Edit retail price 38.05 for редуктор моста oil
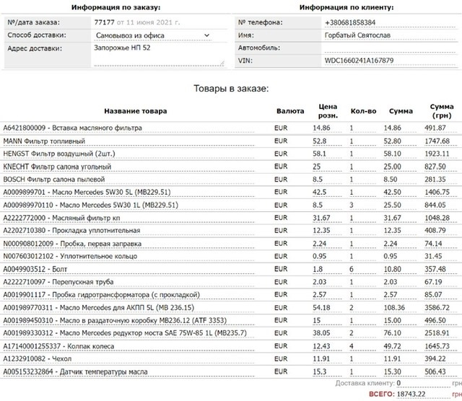The height and width of the screenshot is (401, 462). pyautogui.click(x=327, y=333)
